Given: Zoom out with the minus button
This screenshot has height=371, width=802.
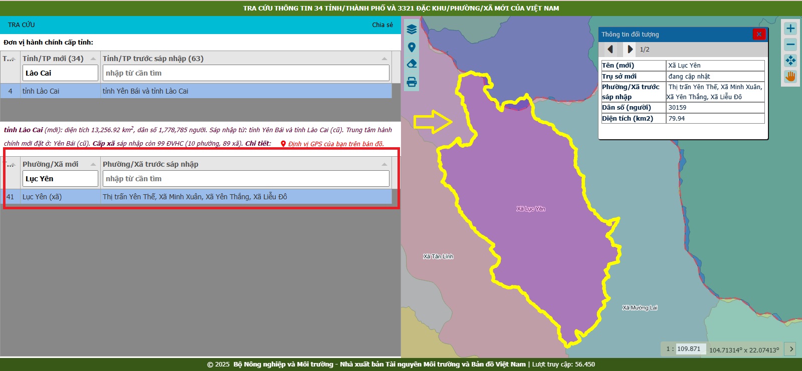Looking at the screenshot, I should 790,45.
